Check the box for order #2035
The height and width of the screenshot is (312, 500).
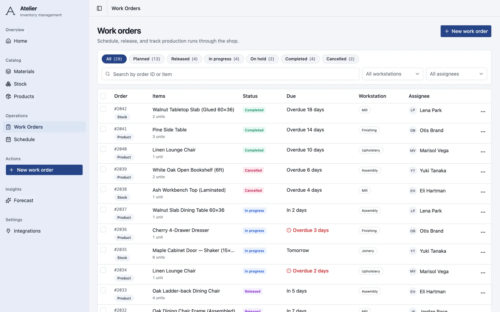coord(103,250)
